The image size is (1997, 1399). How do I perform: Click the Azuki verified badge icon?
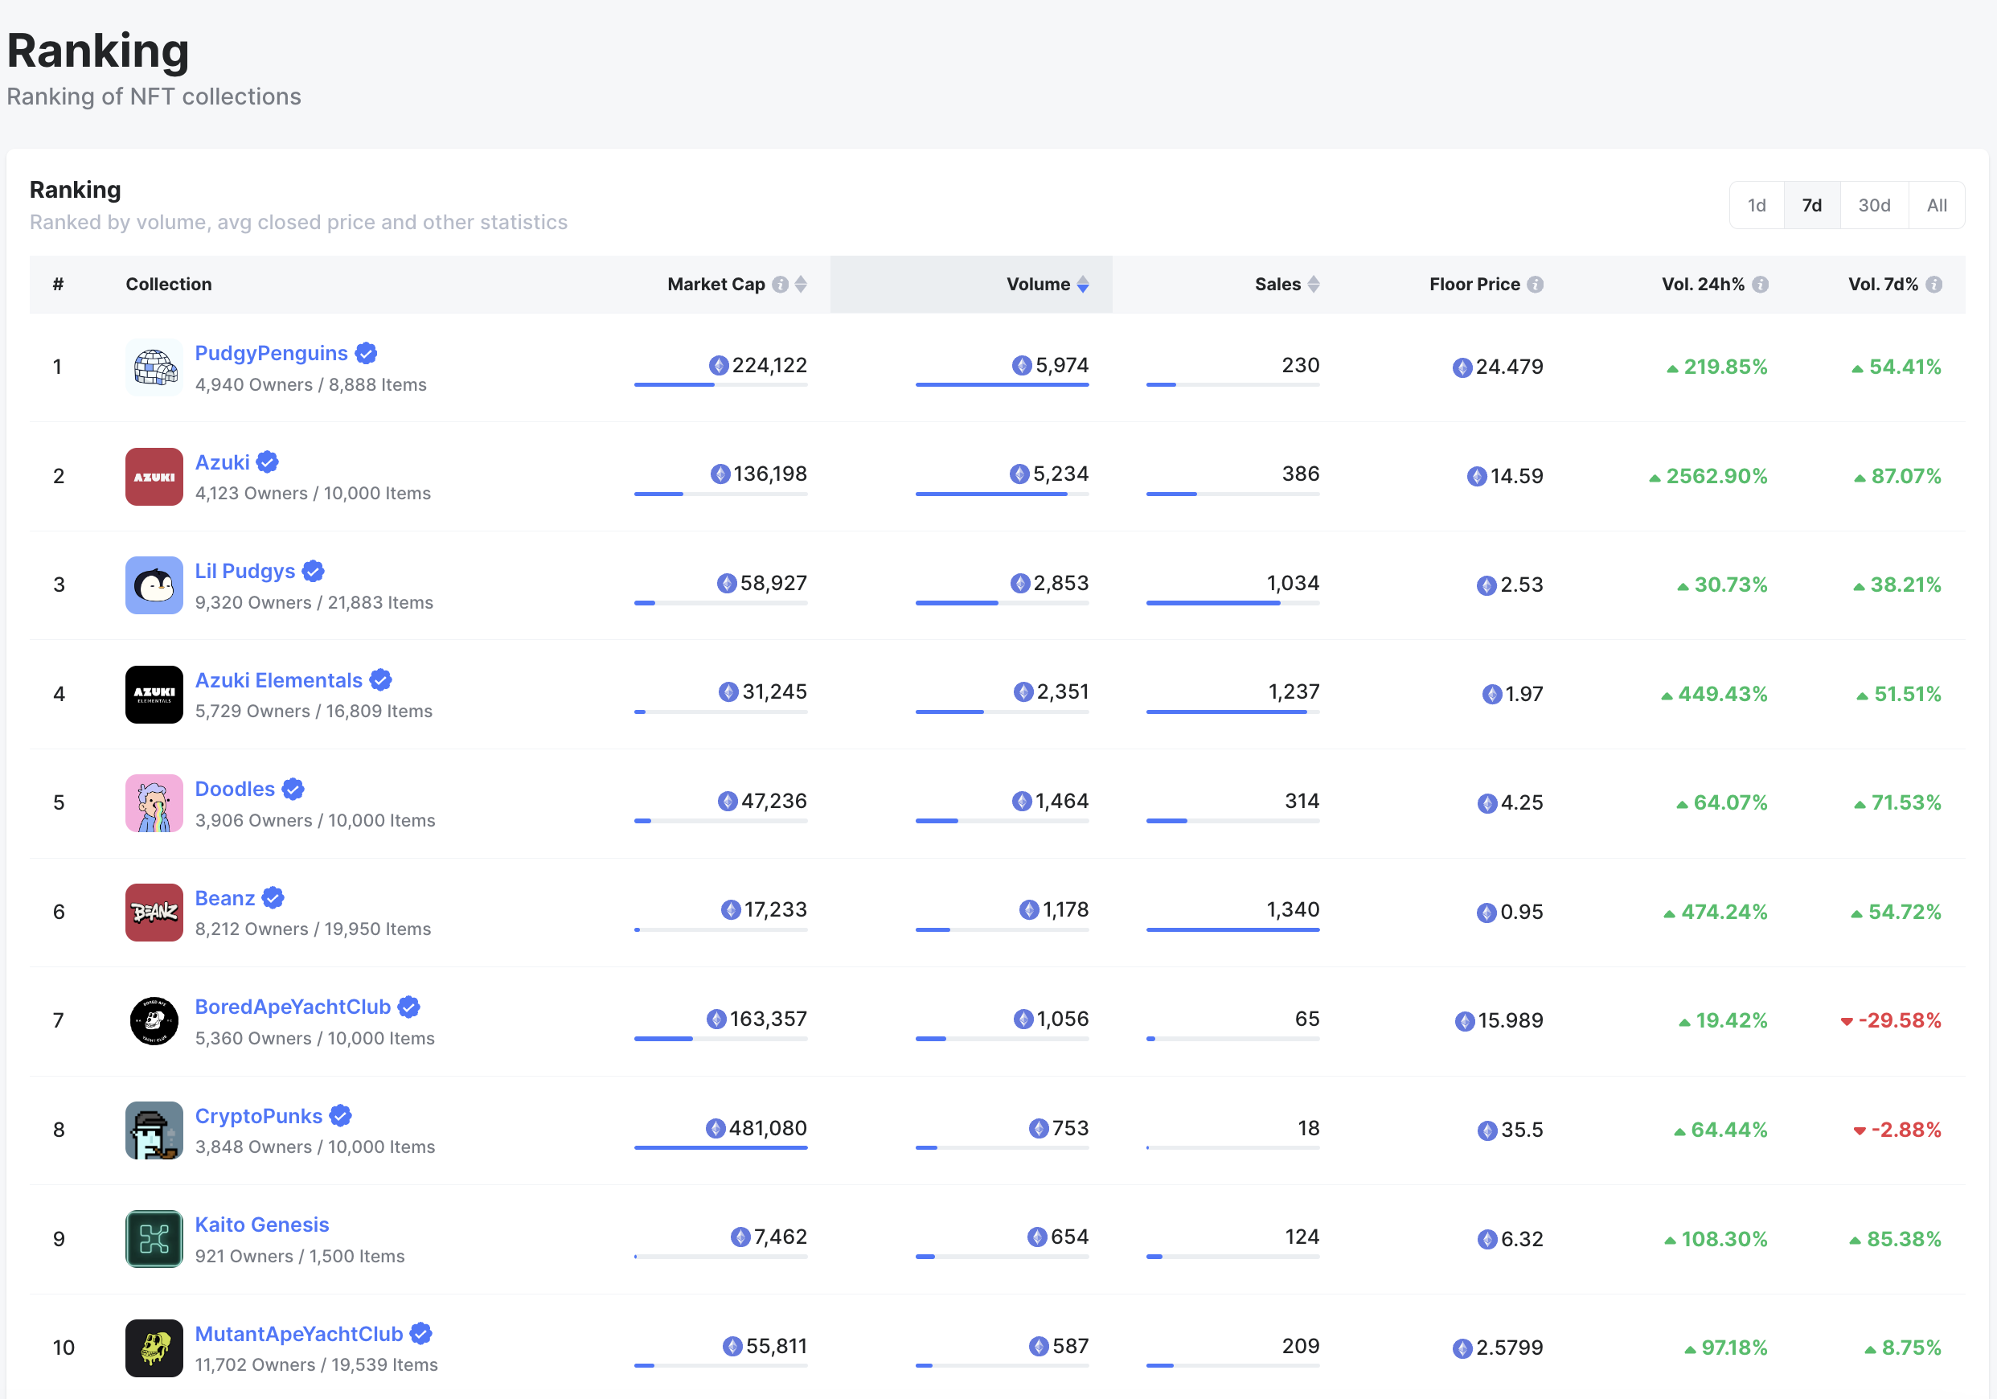pyautogui.click(x=268, y=462)
